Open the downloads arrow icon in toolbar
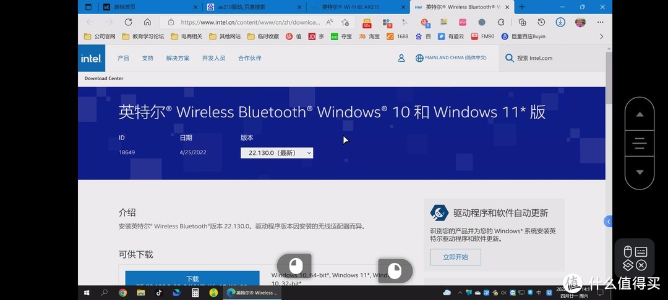668x300 pixels. pos(560,22)
